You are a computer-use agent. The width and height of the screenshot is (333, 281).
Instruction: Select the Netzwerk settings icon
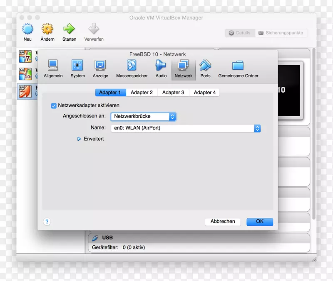pos(183,68)
